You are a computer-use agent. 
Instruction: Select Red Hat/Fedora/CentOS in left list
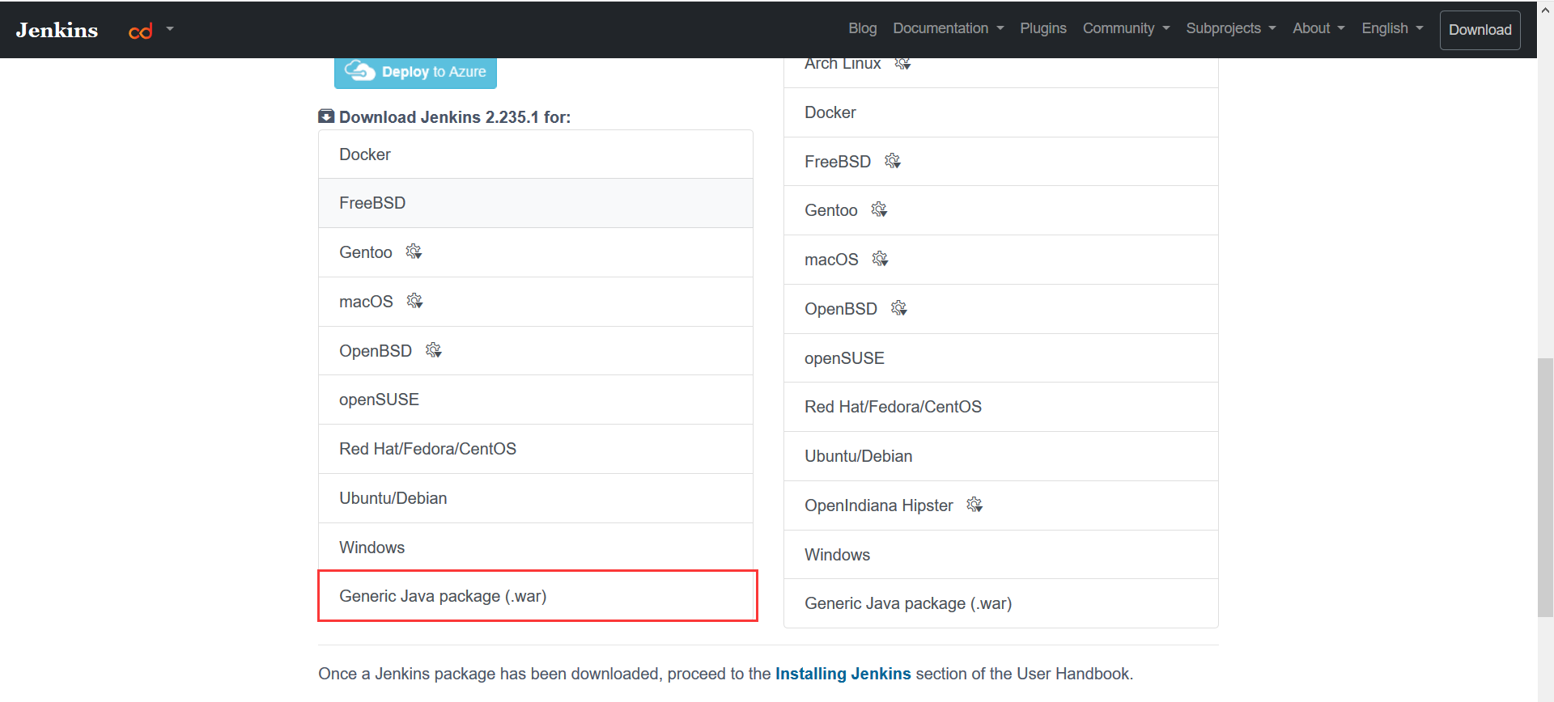(536, 449)
